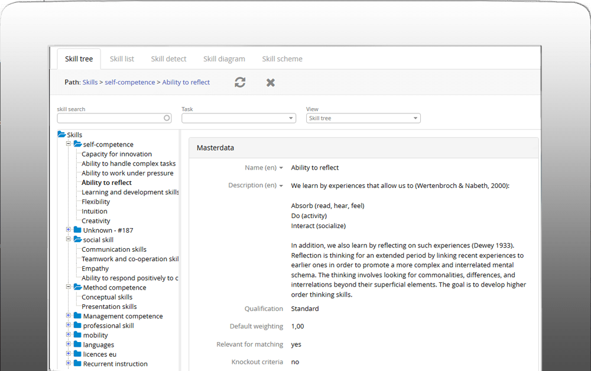This screenshot has width=591, height=371.
Task: Follow the Skills link in the path
Action: point(90,82)
